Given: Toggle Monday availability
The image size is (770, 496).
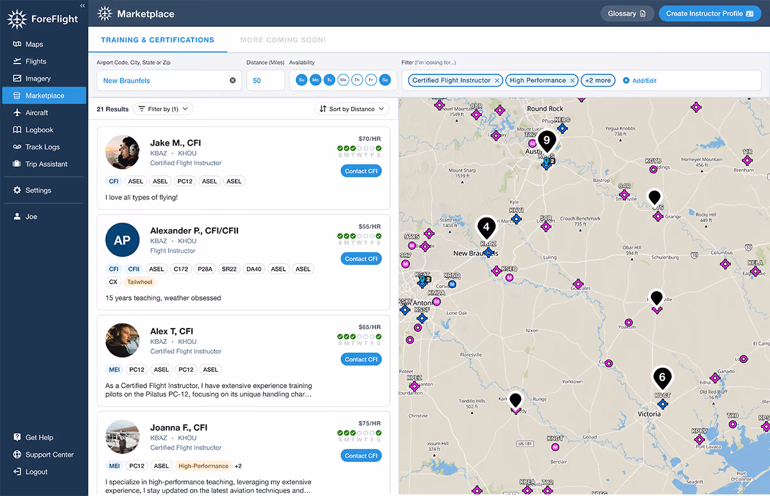Looking at the screenshot, I should [315, 80].
